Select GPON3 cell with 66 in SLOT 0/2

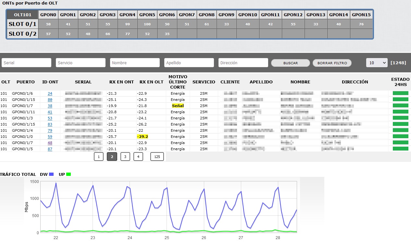coord(107,34)
